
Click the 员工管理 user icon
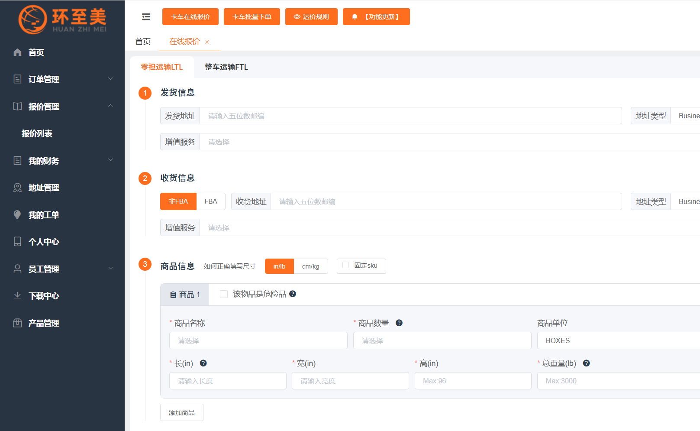click(x=17, y=269)
